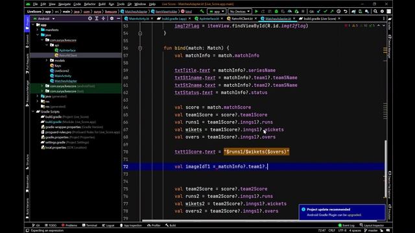The width and height of the screenshot is (415, 233).
Task: Toggle the Project tool window sidebar button
Action: point(27,23)
